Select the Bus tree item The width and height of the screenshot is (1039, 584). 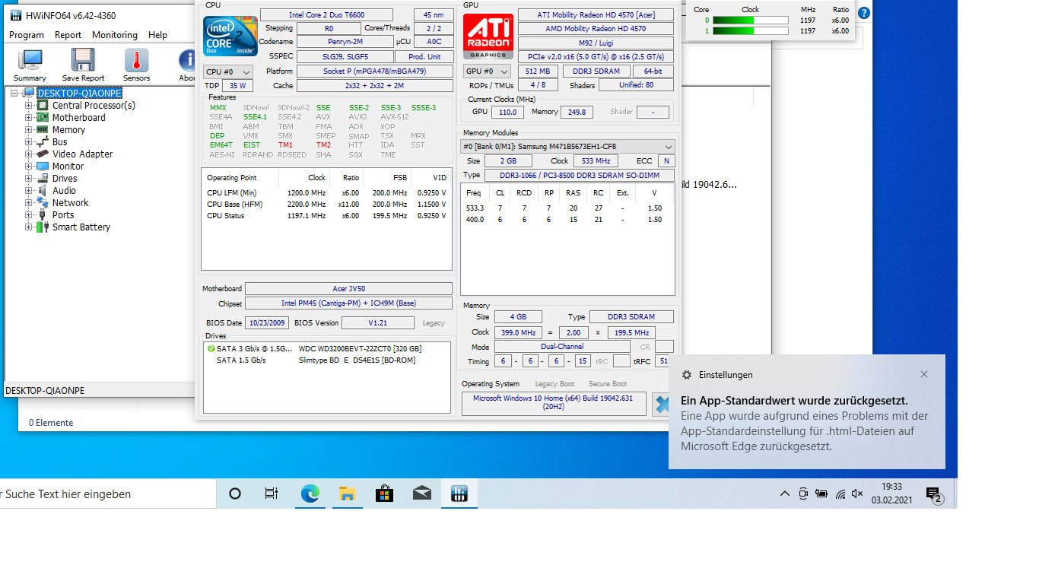pyautogui.click(x=59, y=142)
